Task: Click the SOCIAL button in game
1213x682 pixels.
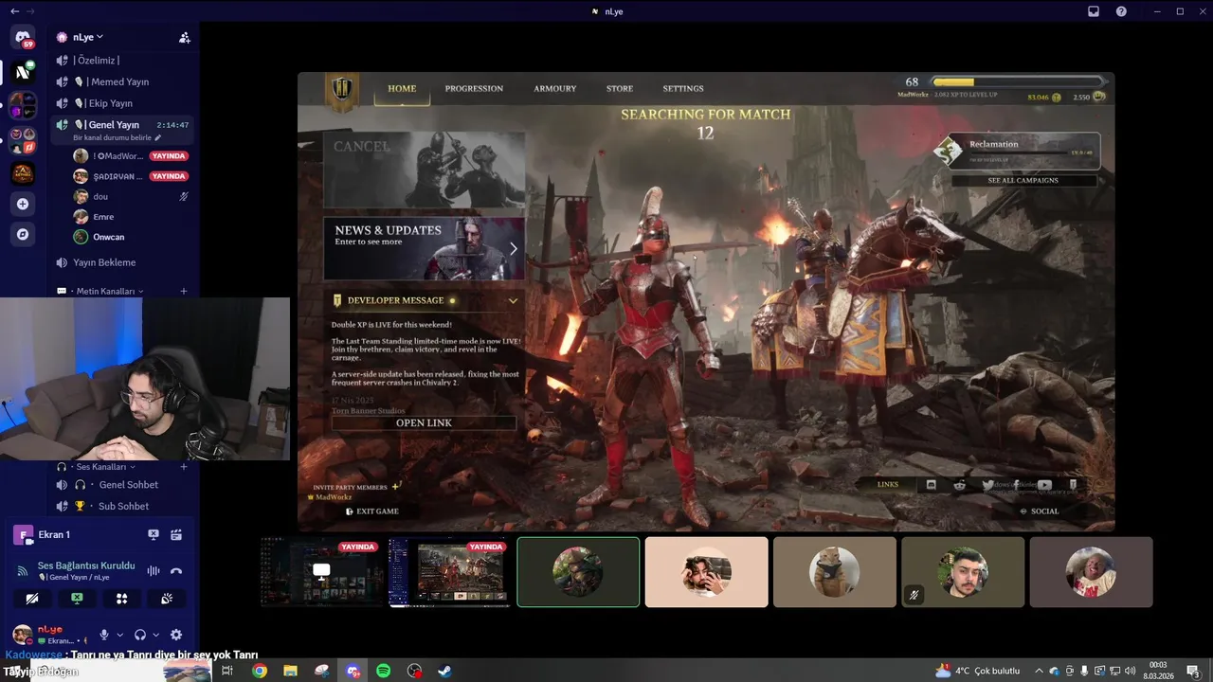Action: 1040,511
